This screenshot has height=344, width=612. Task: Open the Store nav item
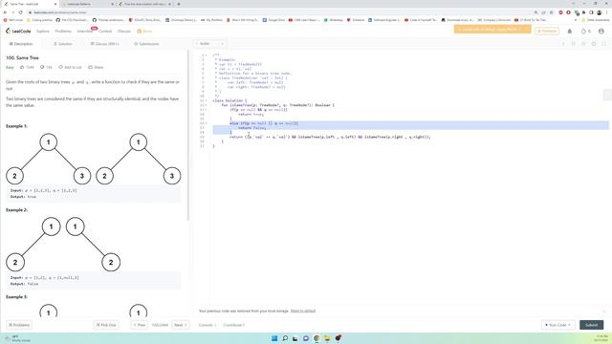tap(144, 32)
